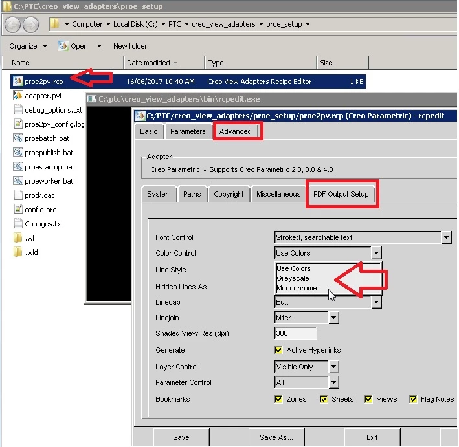Open Layer Control dropdown arrow
Image resolution: width=459 pixels, height=447 pixels.
[333, 367]
